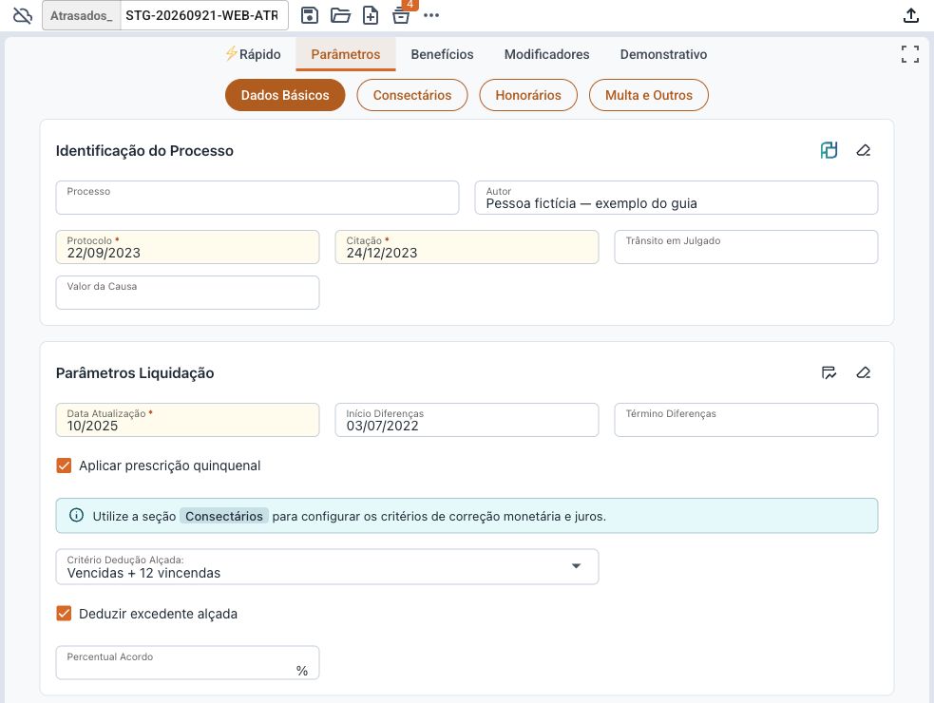
Task: Click the info icon in the blue banner
Action: (76, 515)
